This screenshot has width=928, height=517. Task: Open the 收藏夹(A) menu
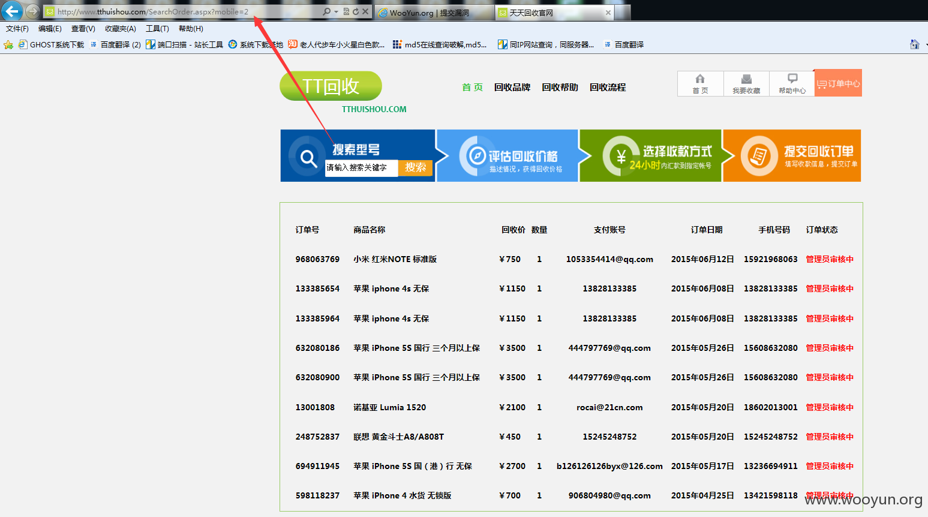(120, 29)
